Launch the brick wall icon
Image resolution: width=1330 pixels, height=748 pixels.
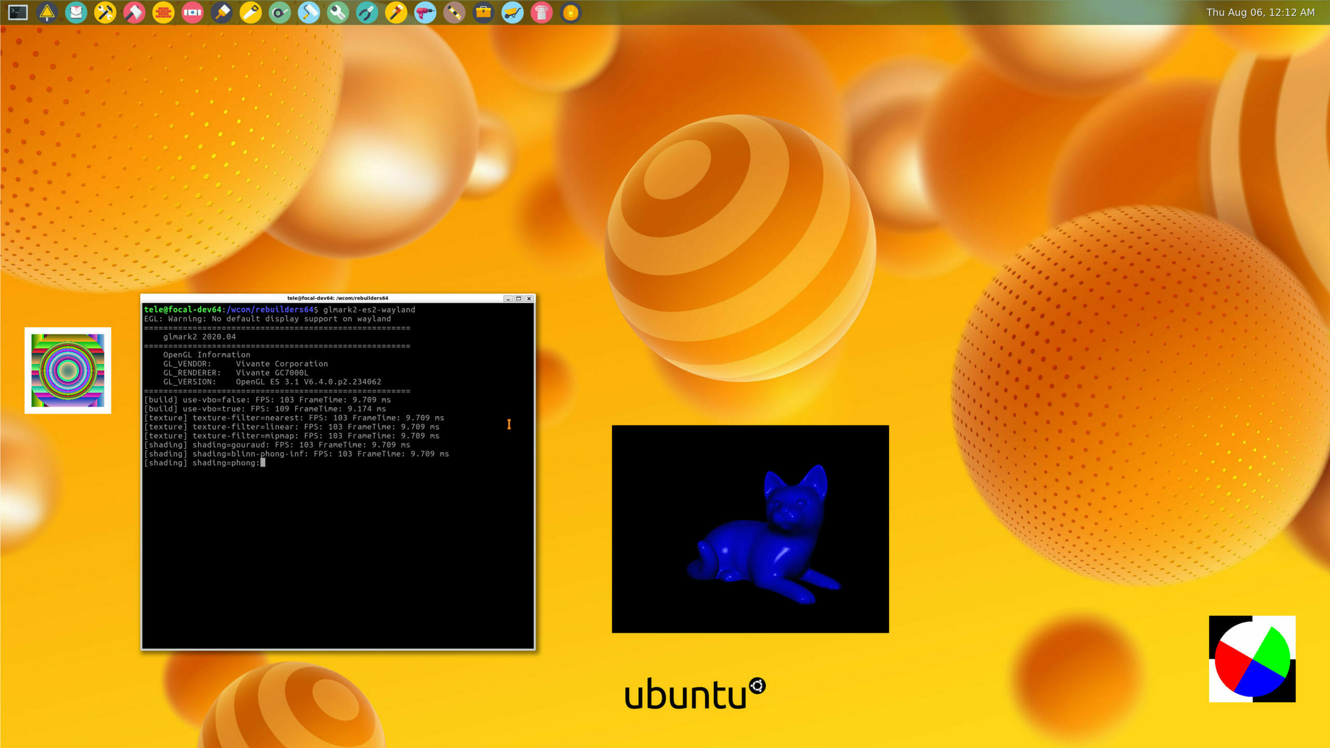163,12
